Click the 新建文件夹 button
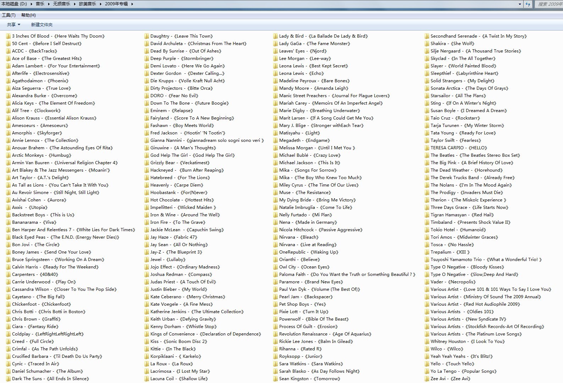 pyautogui.click(x=42, y=25)
